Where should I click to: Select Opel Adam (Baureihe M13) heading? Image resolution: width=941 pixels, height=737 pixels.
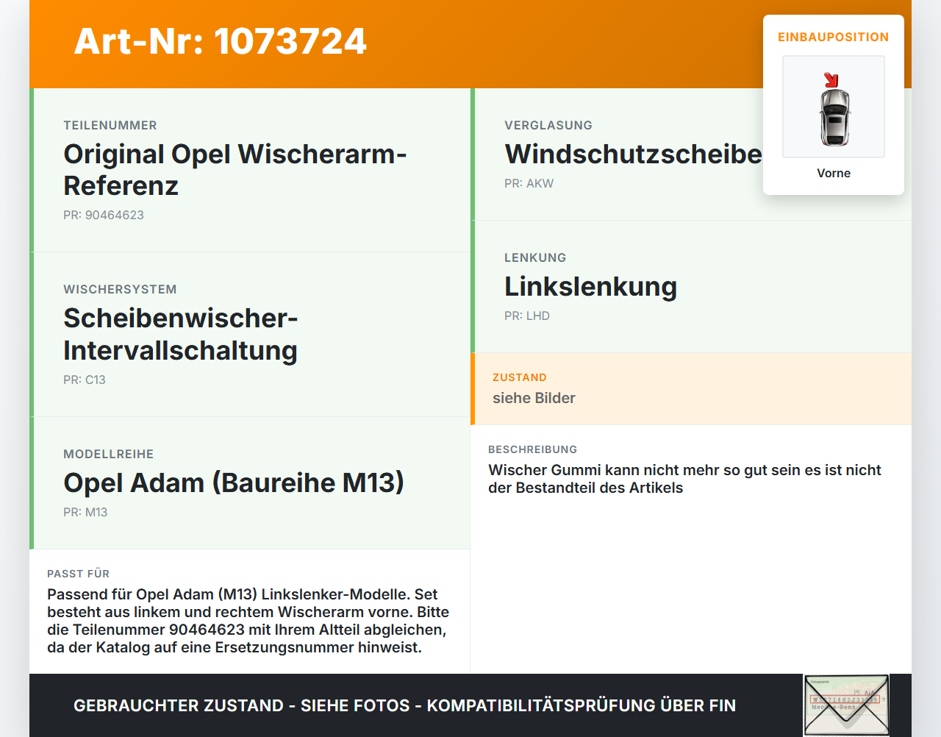coord(234,483)
